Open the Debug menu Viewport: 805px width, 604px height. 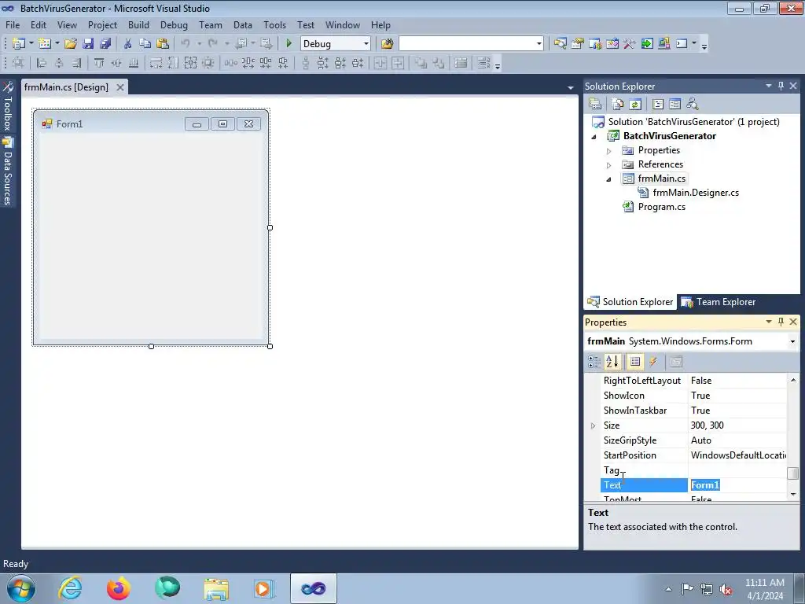tap(174, 24)
